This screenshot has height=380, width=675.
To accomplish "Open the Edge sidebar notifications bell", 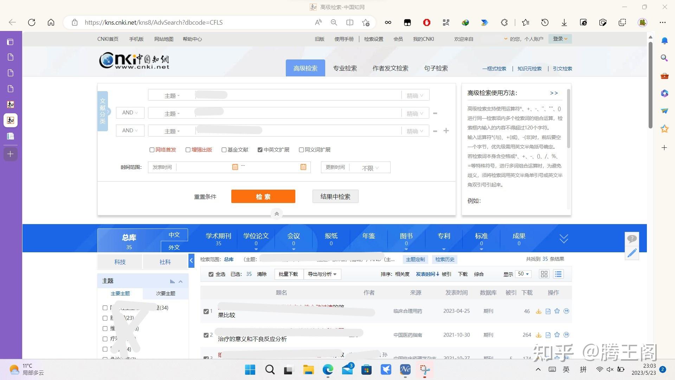I will coord(664,41).
